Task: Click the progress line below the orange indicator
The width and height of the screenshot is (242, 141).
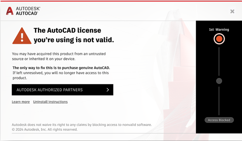Action: pos(219,60)
